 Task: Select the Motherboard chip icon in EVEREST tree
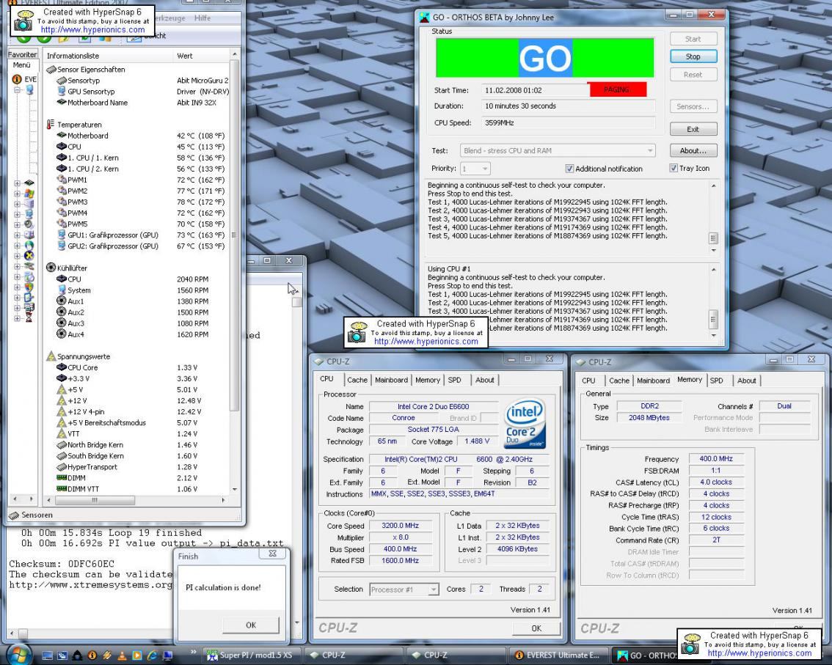pos(29,183)
